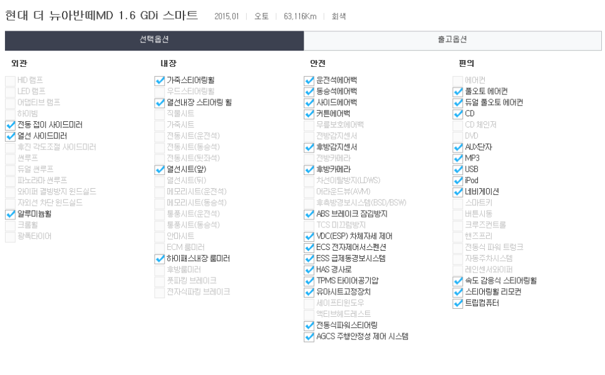Image resolution: width=605 pixels, height=375 pixels.
Task: Uncheck 운전석에어백 checkbox
Action: (309, 81)
